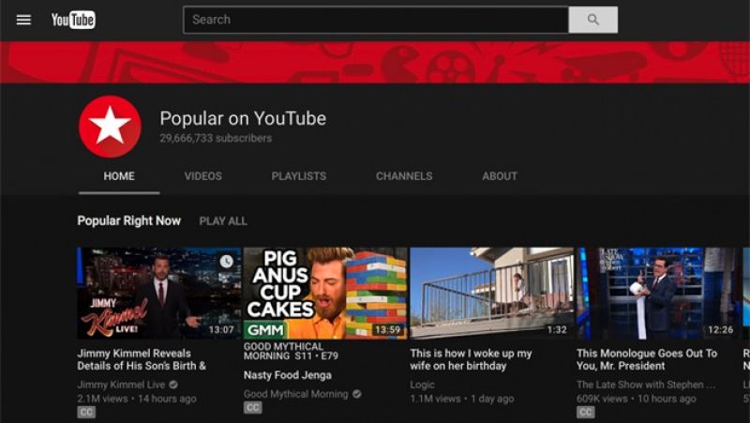Screen dimensions: 750x423
Task: Visit the Good Mythical Morning channel link
Action: (296, 394)
